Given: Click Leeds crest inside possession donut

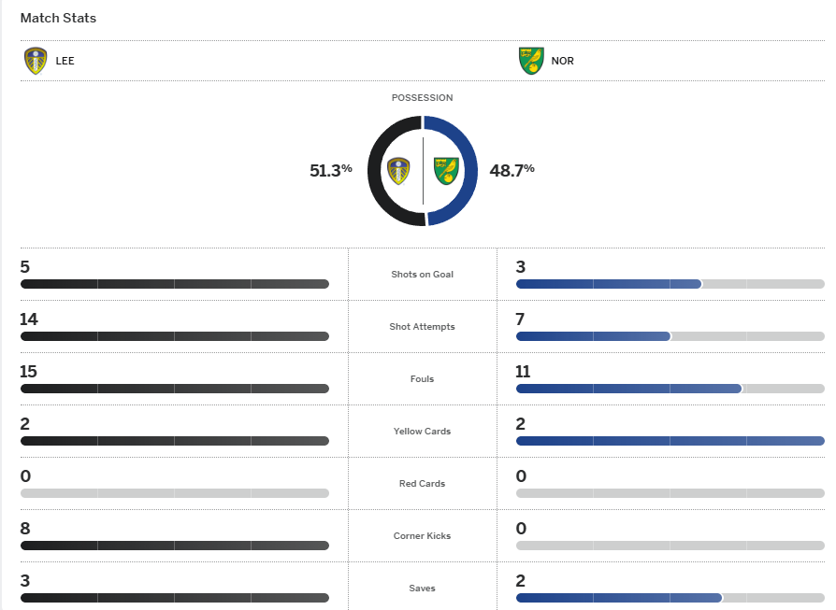Looking at the screenshot, I should coord(398,171).
